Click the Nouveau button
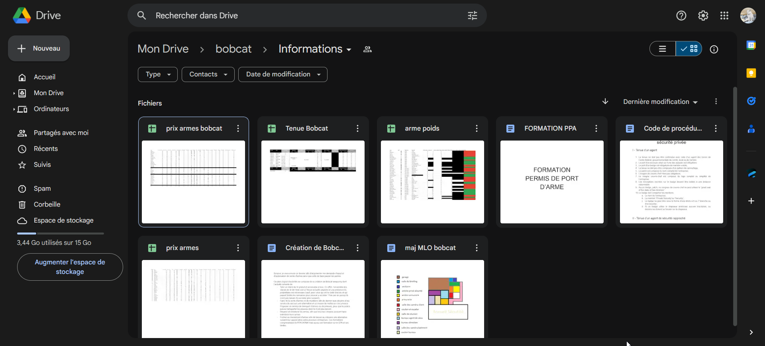Image resolution: width=765 pixels, height=346 pixels. 39,49
